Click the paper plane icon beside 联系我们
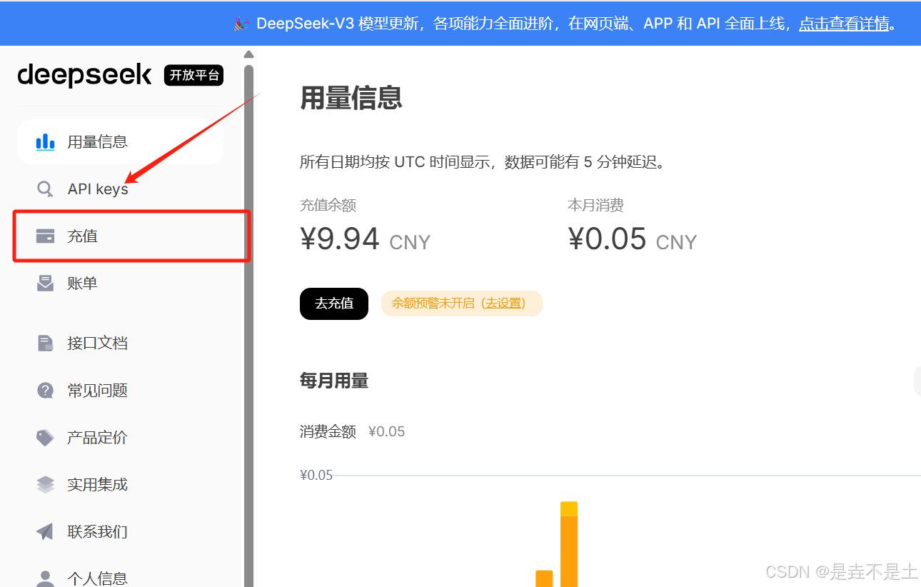The image size is (921, 587). 45,532
